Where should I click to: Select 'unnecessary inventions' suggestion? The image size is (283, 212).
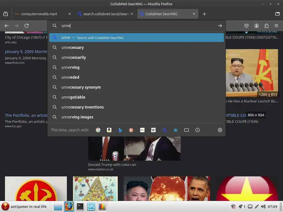pyautogui.click(x=137, y=107)
